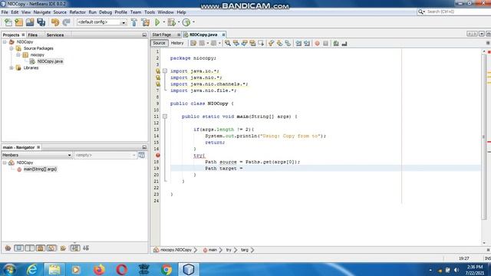This screenshot has height=276, width=491.
Task: Open the Refactor menu
Action: point(77,12)
